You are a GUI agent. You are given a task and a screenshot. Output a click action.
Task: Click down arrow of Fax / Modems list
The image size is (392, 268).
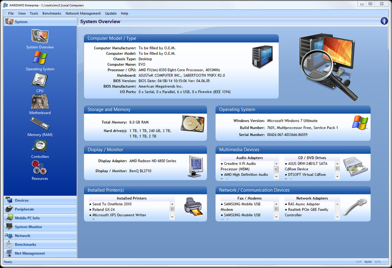click(x=276, y=217)
